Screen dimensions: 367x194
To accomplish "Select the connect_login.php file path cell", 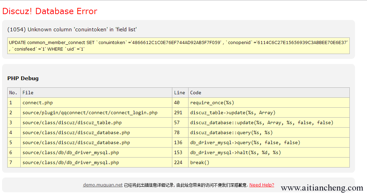I will [x=96, y=113].
